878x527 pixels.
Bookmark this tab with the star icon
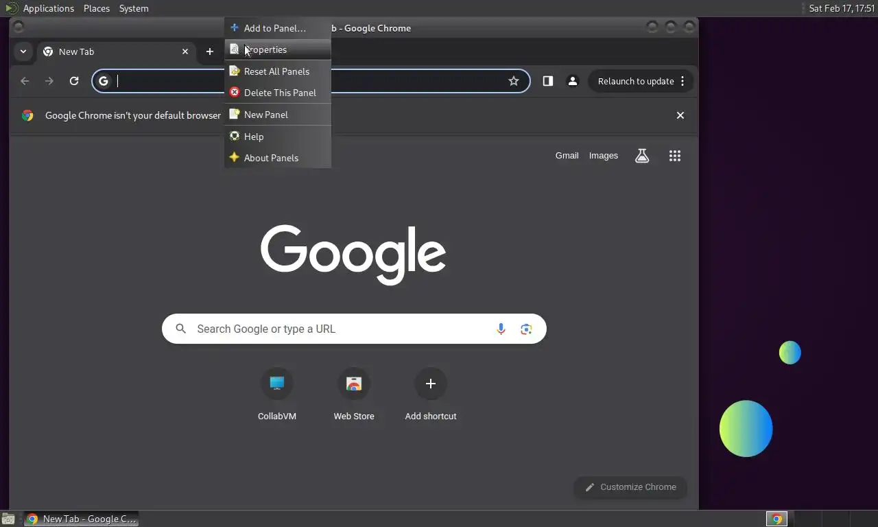[514, 81]
